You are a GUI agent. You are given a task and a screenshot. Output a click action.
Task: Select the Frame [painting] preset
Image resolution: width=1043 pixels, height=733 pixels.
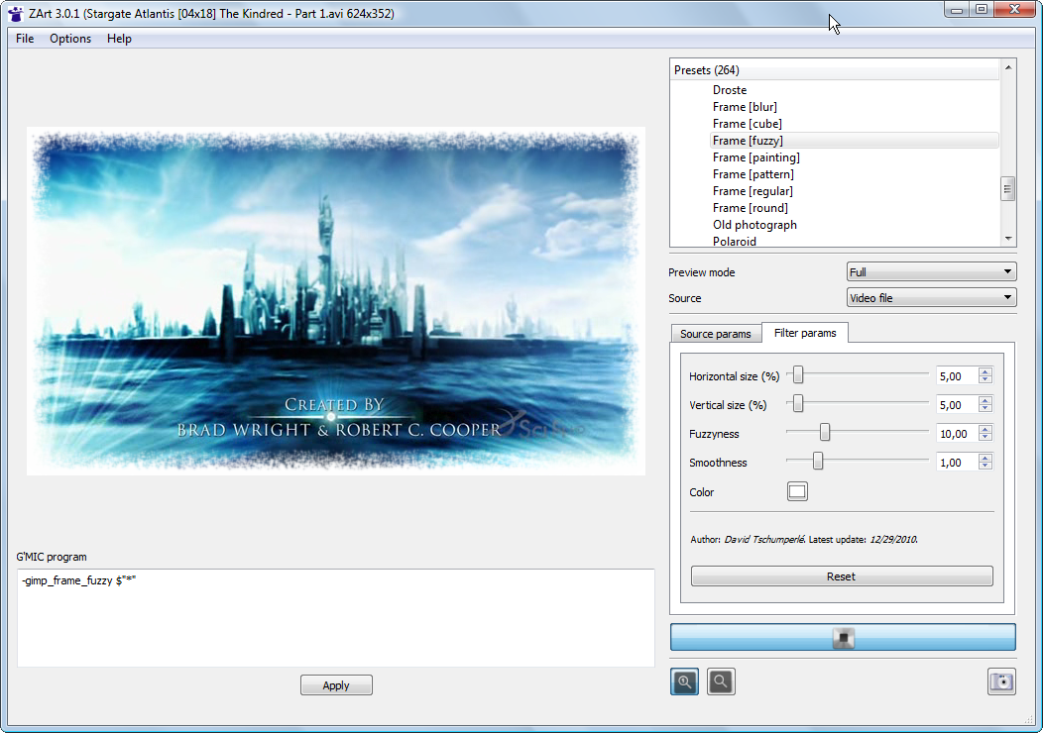pyautogui.click(x=755, y=157)
